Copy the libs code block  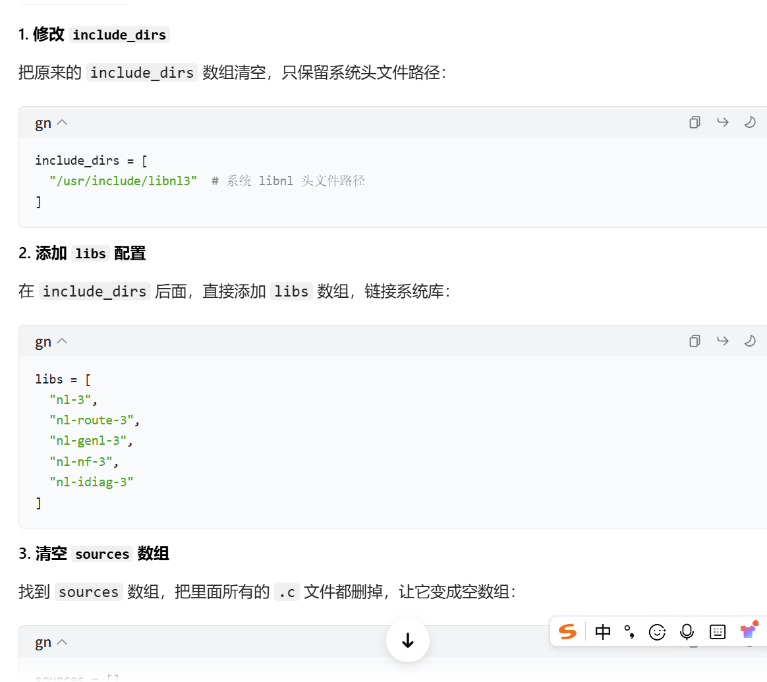(x=695, y=341)
